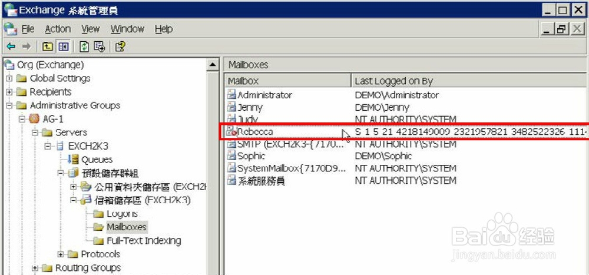Viewport: 589px width, 275px height.
Task: Open the Action menu
Action: pyautogui.click(x=58, y=29)
